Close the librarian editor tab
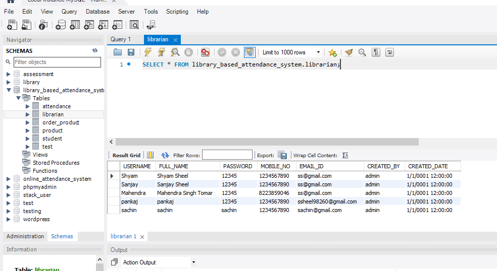 click(175, 40)
